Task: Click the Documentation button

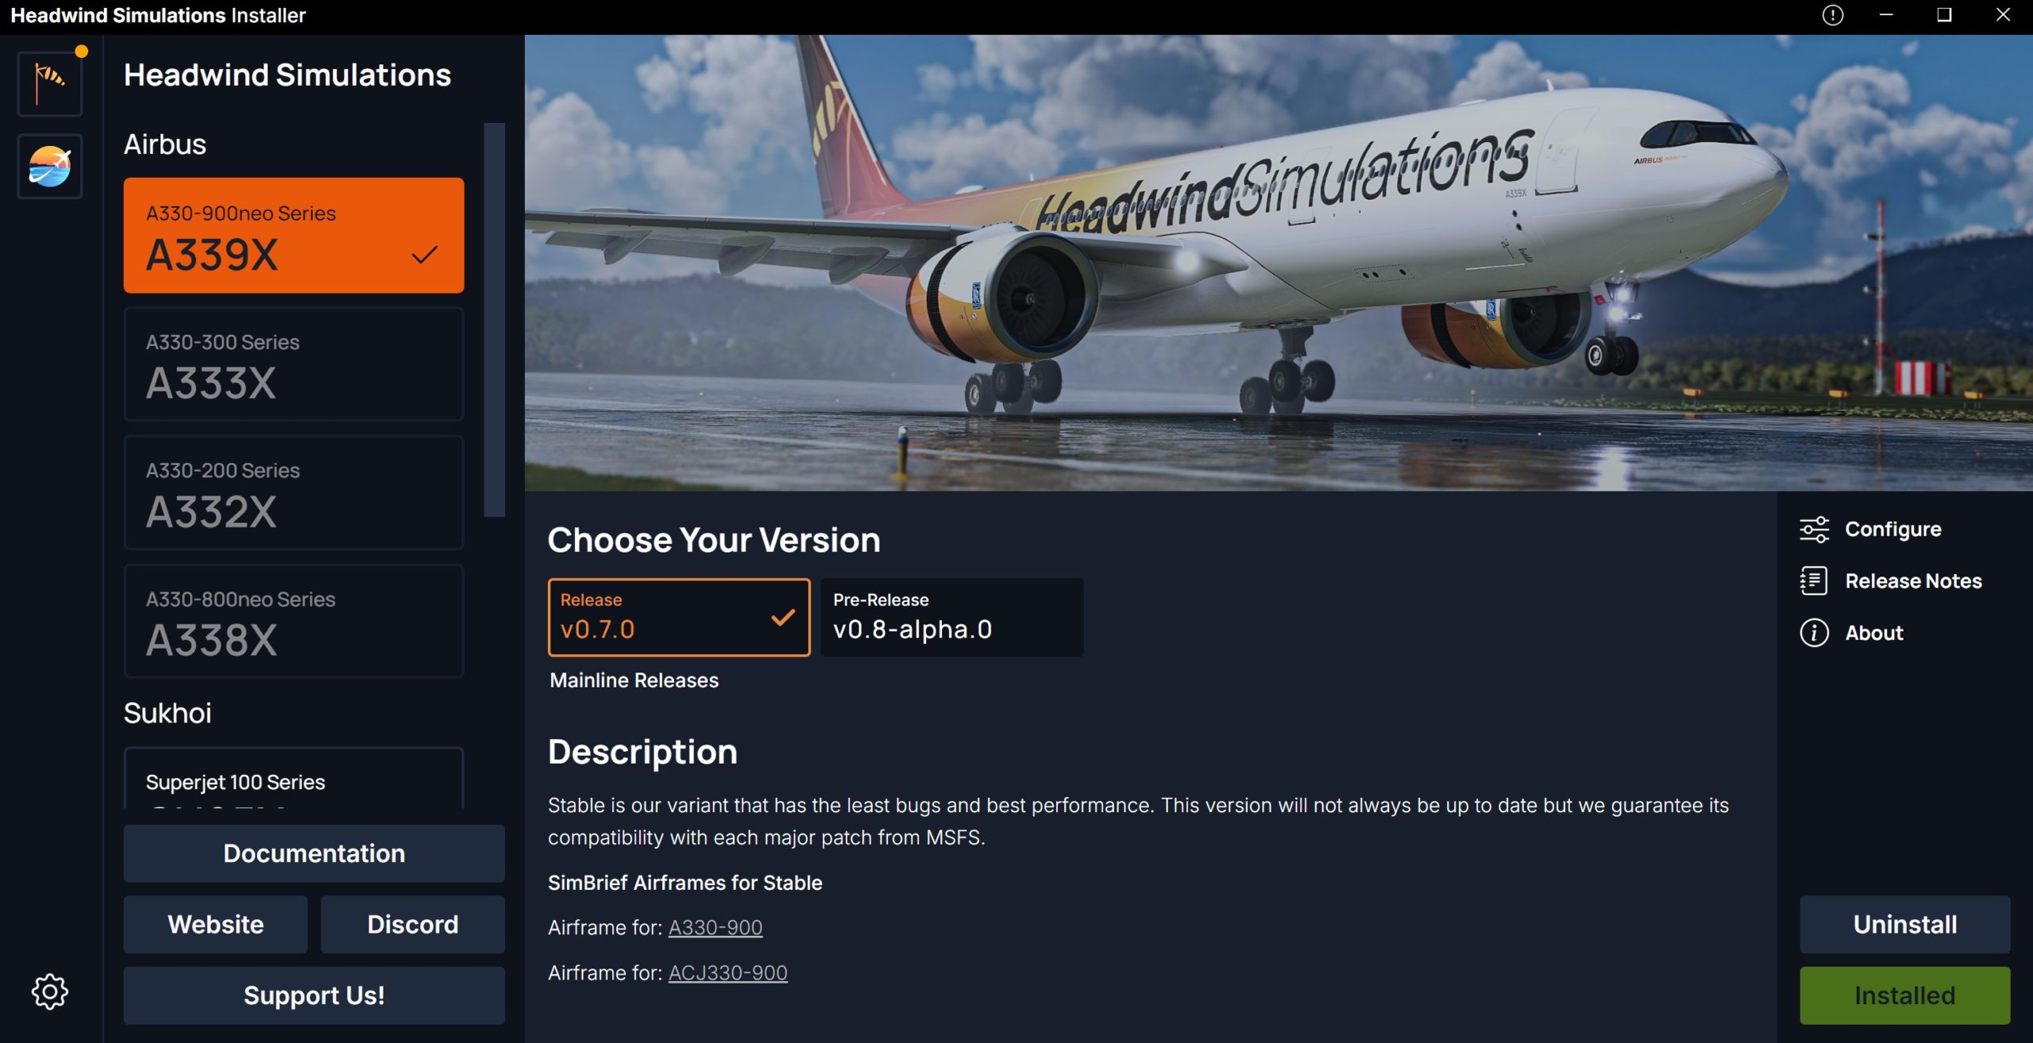Action: [314, 852]
